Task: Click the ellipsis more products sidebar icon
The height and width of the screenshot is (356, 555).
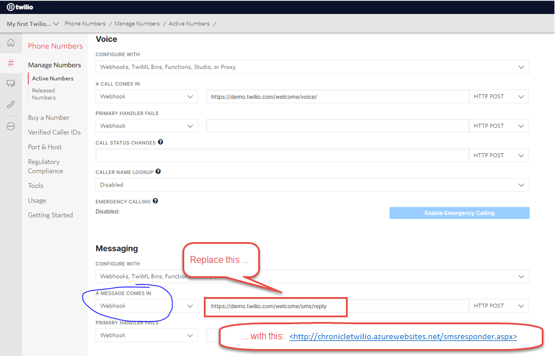Action: (x=11, y=126)
